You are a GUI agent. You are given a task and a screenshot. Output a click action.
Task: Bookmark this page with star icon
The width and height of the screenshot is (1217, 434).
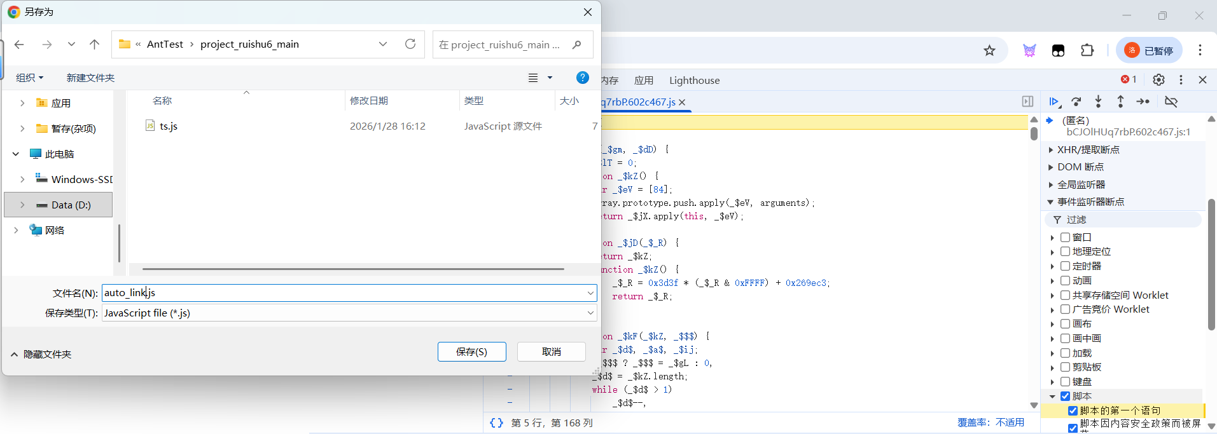989,51
